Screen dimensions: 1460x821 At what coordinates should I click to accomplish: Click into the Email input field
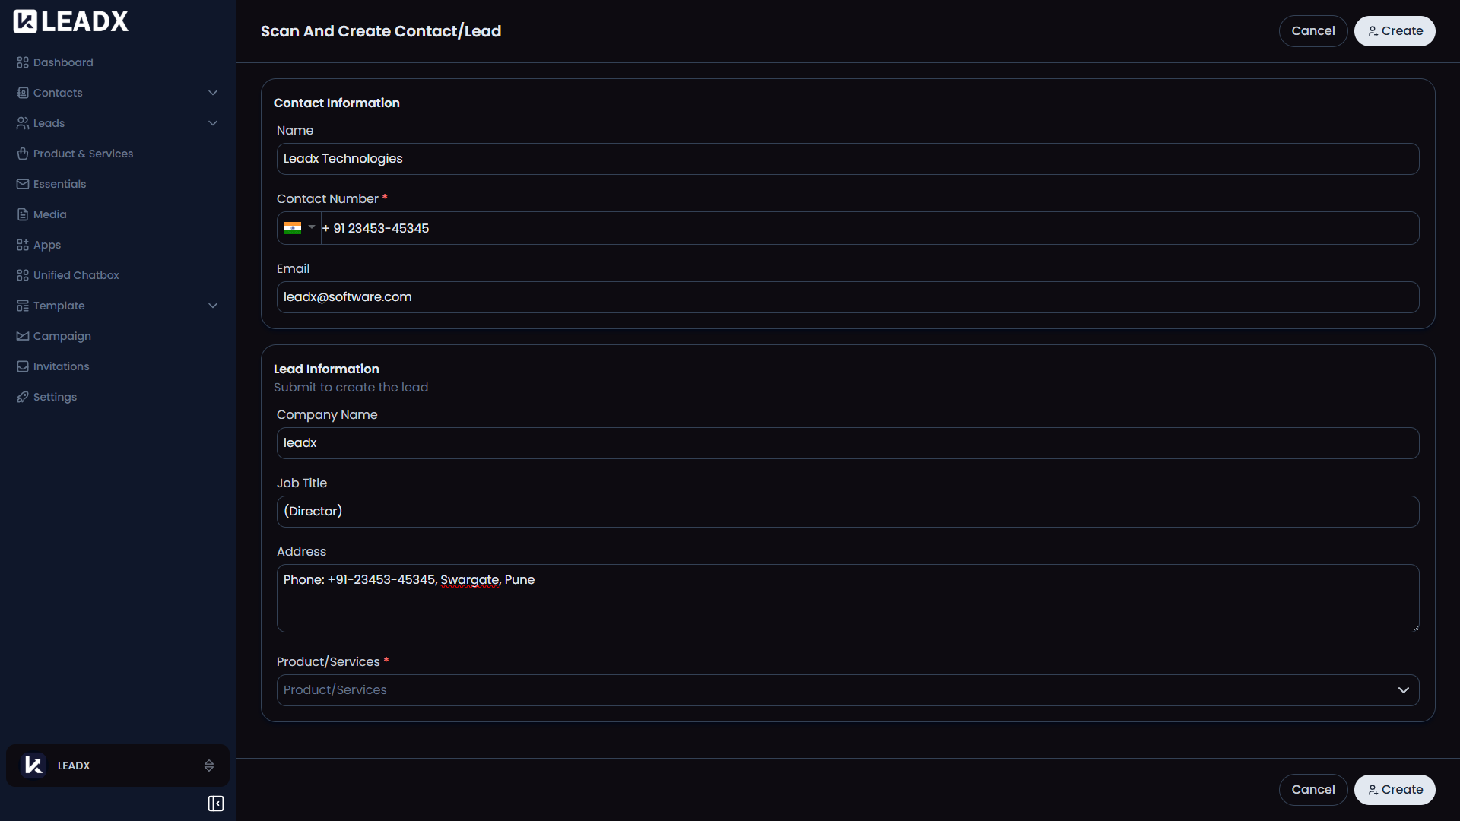847,297
